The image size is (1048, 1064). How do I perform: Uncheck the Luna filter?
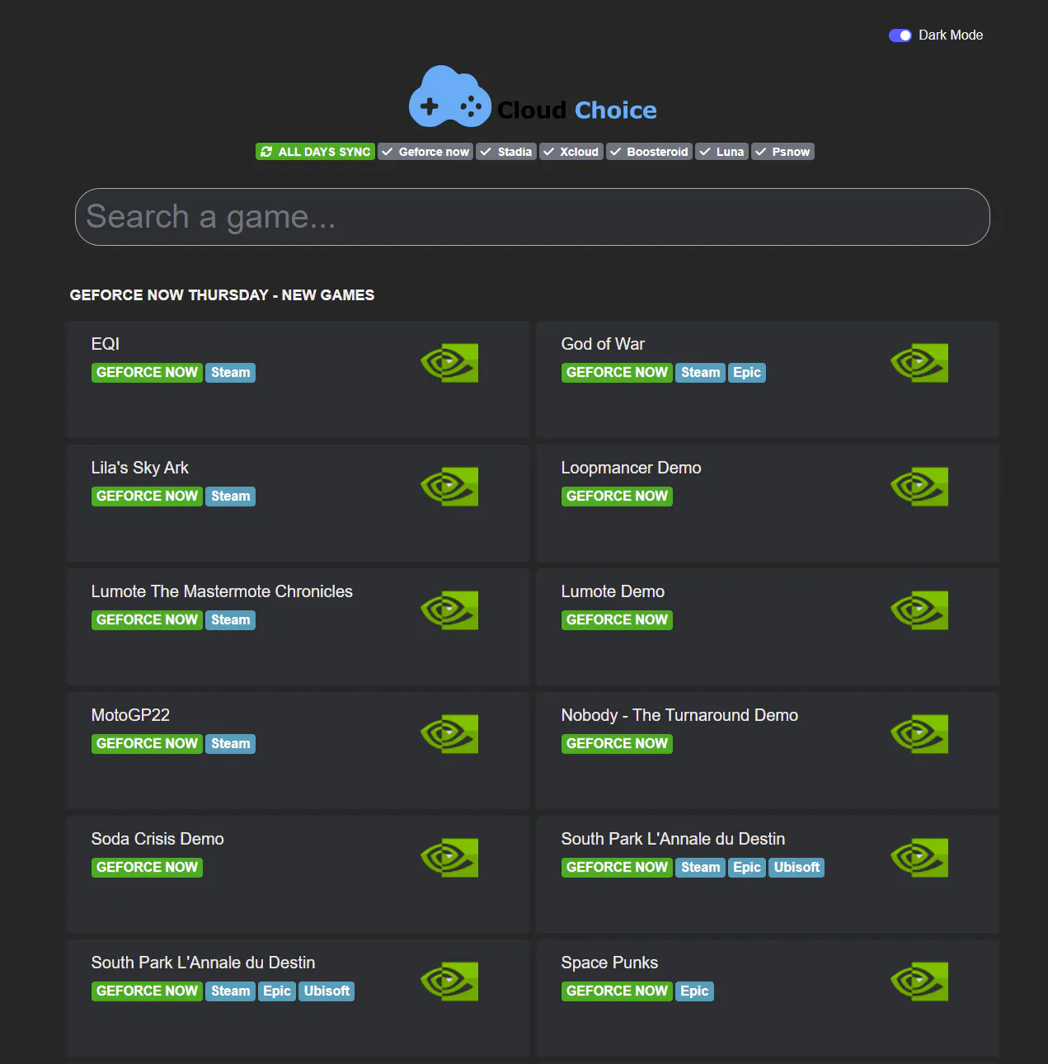pyautogui.click(x=721, y=152)
